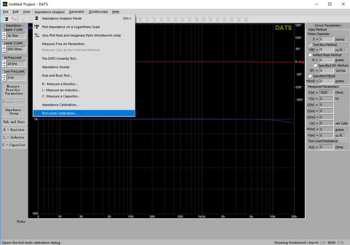Click the red sine wave generator icon
The height and width of the screenshot is (245, 350).
pyautogui.click(x=14, y=19)
